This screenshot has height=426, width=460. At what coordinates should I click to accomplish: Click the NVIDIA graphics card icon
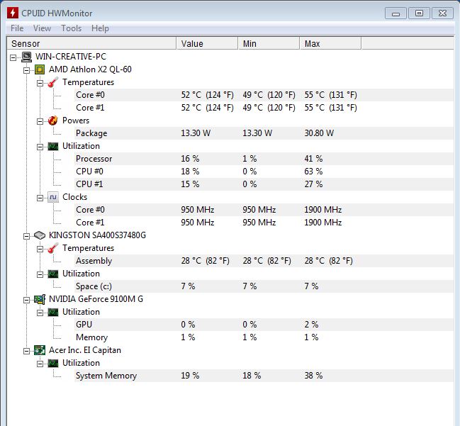tap(40, 299)
